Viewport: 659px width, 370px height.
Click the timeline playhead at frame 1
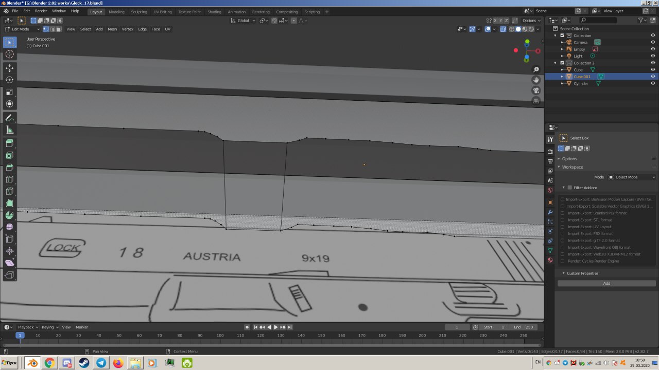(x=20, y=336)
